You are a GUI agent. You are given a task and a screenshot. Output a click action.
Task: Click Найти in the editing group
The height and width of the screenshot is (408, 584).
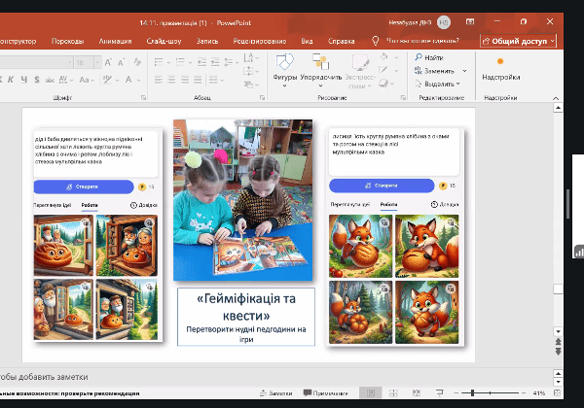coord(433,58)
